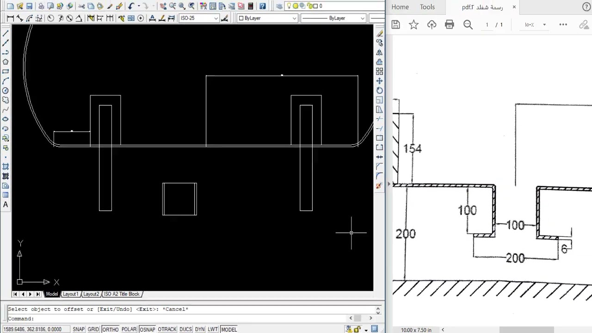Click the Cut scissors icon
This screenshot has width=592, height=333.
[81, 6]
